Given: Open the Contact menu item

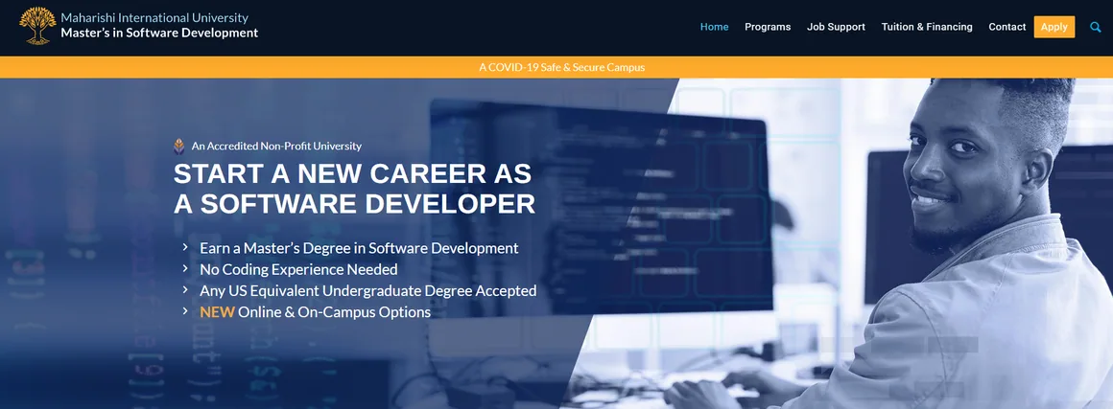Looking at the screenshot, I should [1007, 27].
